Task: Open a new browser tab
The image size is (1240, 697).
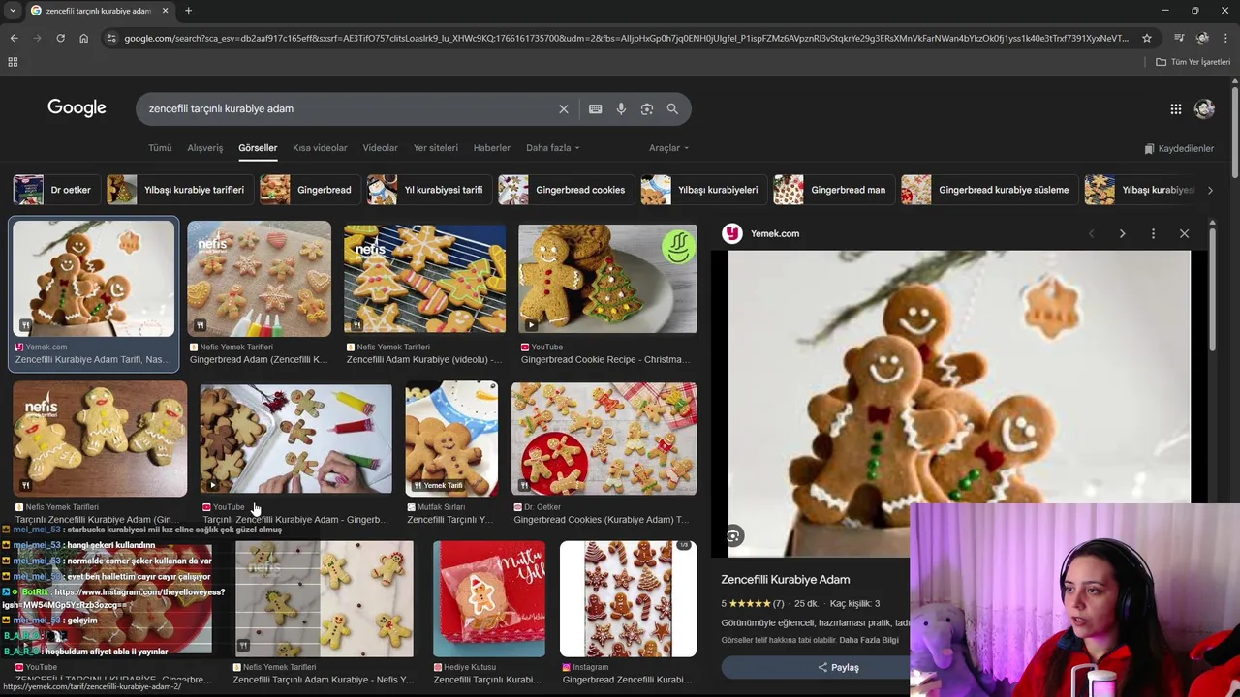Action: [x=188, y=11]
